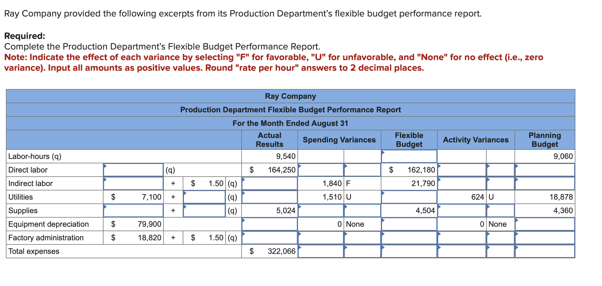Open Indirect labor activity variance effect dropdown
The image size is (602, 286).
pyautogui.click(x=500, y=183)
